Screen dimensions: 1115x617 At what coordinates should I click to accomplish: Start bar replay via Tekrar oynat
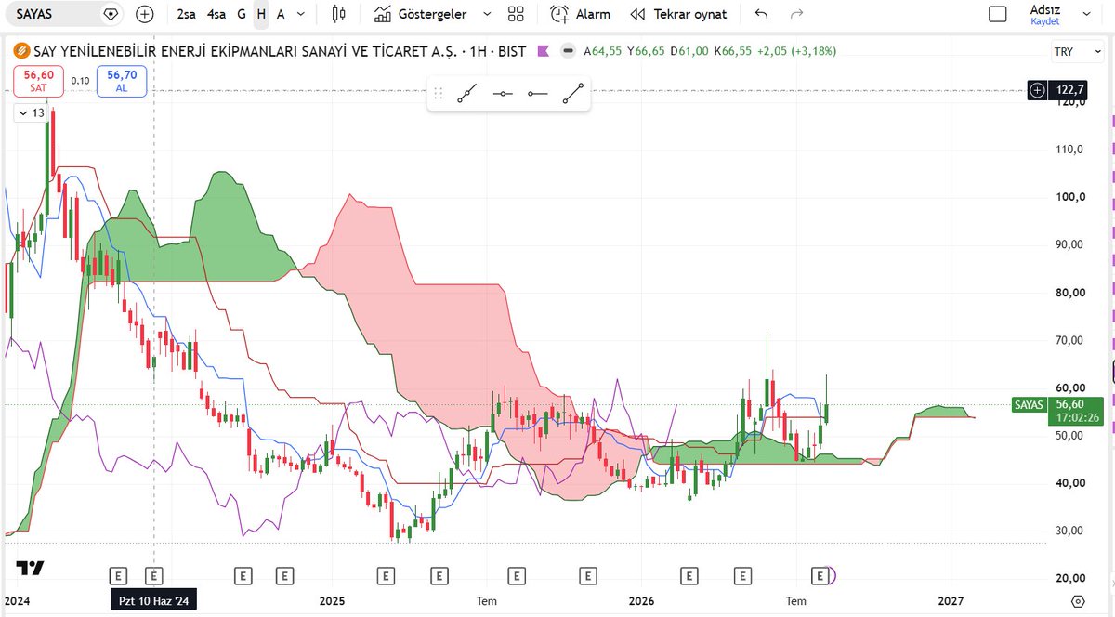tap(679, 14)
